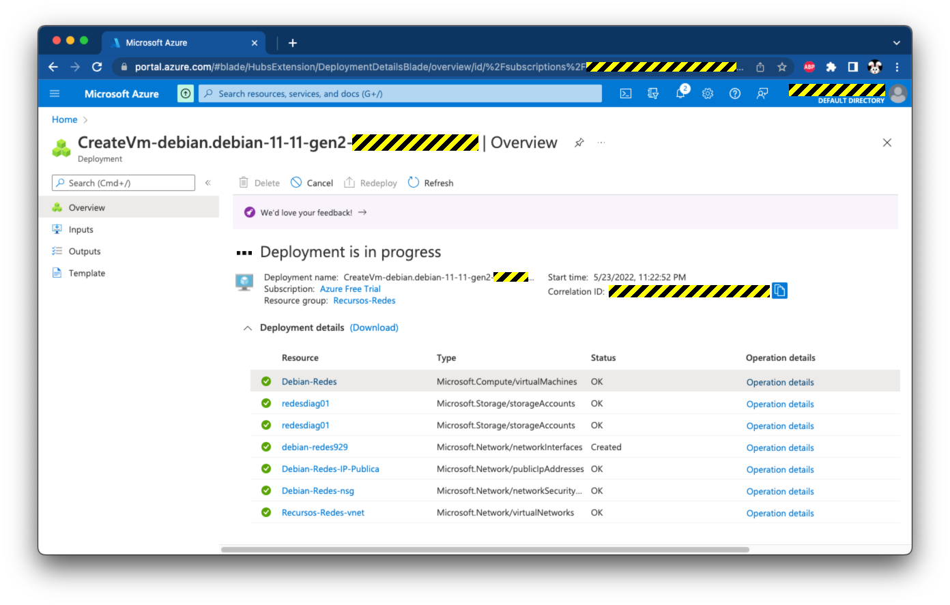This screenshot has width=950, height=605.
Task: Open the notifications bell
Action: [680, 94]
